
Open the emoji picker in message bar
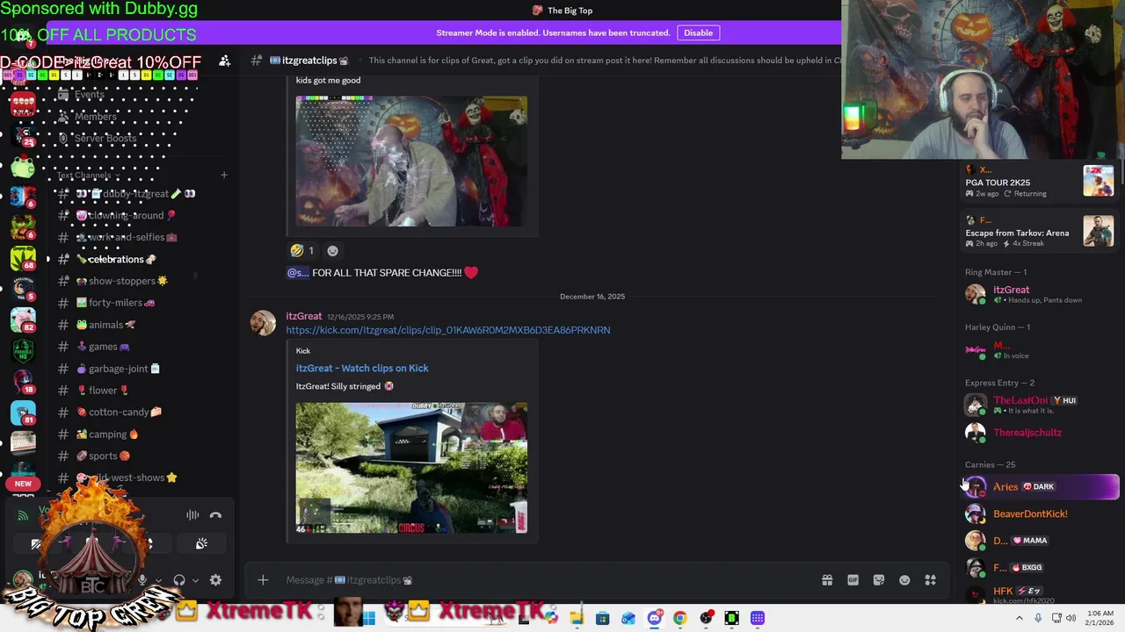pyautogui.click(x=904, y=580)
